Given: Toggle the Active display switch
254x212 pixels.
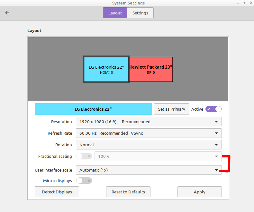Looking at the screenshot, I should click(x=213, y=109).
